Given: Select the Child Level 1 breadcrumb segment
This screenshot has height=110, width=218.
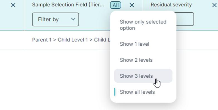Looking at the screenshot, I should click(x=73, y=40).
